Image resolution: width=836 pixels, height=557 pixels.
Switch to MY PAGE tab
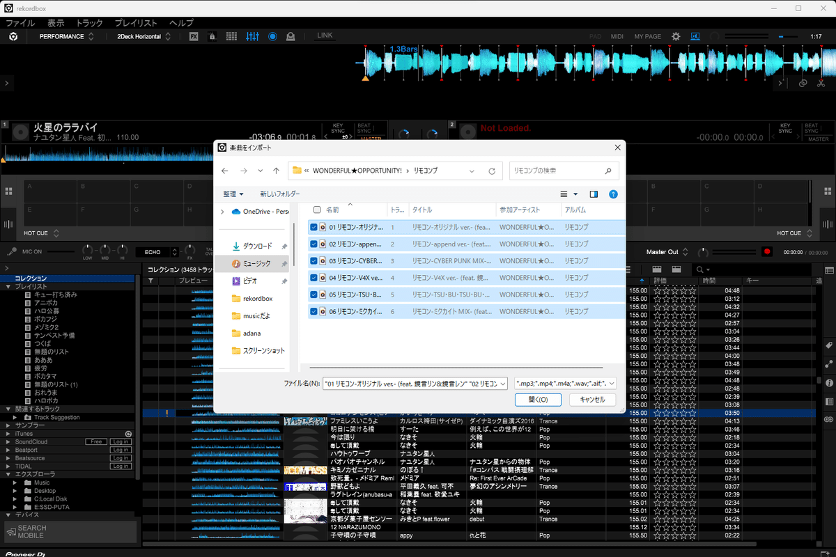point(648,36)
